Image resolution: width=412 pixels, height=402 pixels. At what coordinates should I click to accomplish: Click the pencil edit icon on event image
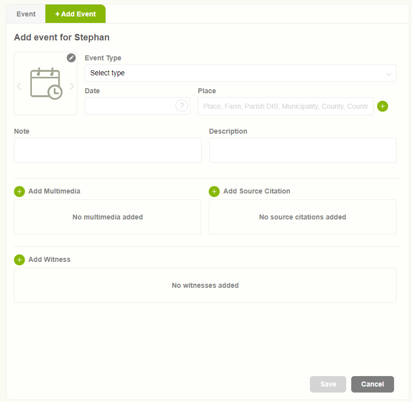click(x=71, y=58)
